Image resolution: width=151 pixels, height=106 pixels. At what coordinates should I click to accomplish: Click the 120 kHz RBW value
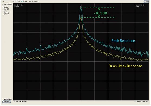point(6,13)
